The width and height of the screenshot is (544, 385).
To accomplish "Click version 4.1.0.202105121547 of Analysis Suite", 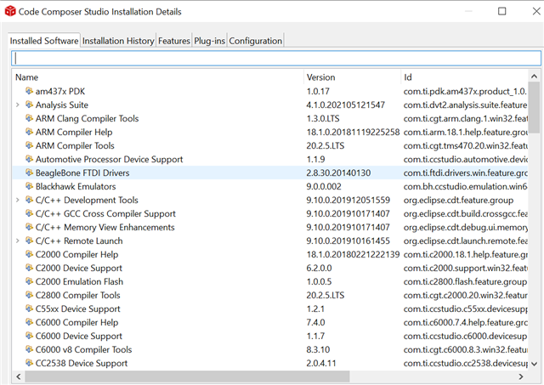I will pyautogui.click(x=346, y=105).
